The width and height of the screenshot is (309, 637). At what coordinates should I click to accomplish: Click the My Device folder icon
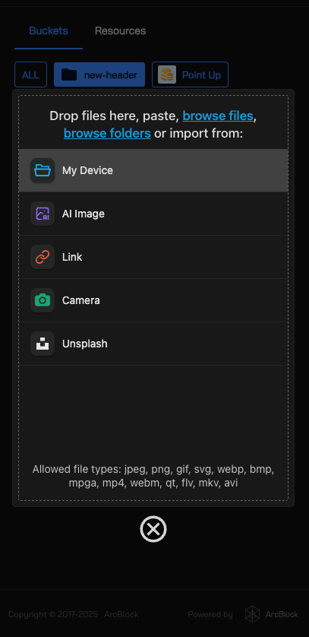coord(43,170)
